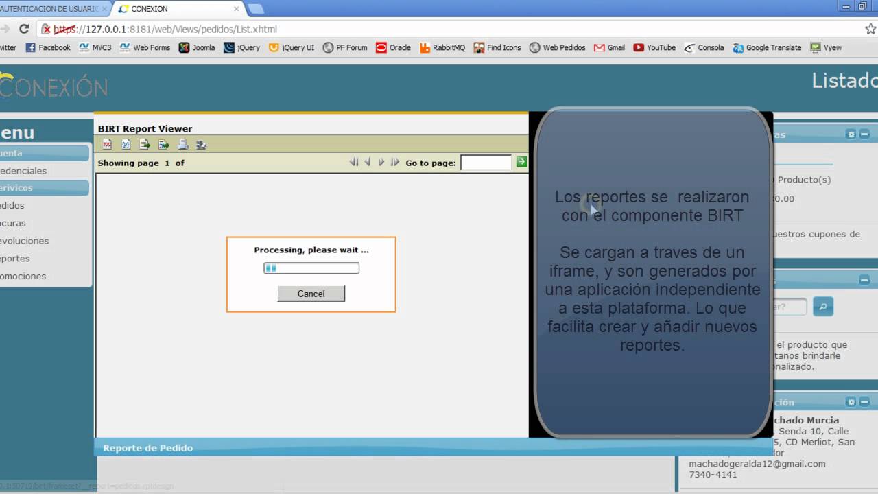Cancel the report processing

(311, 294)
